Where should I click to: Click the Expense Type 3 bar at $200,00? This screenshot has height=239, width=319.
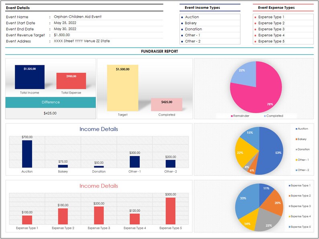99,215
